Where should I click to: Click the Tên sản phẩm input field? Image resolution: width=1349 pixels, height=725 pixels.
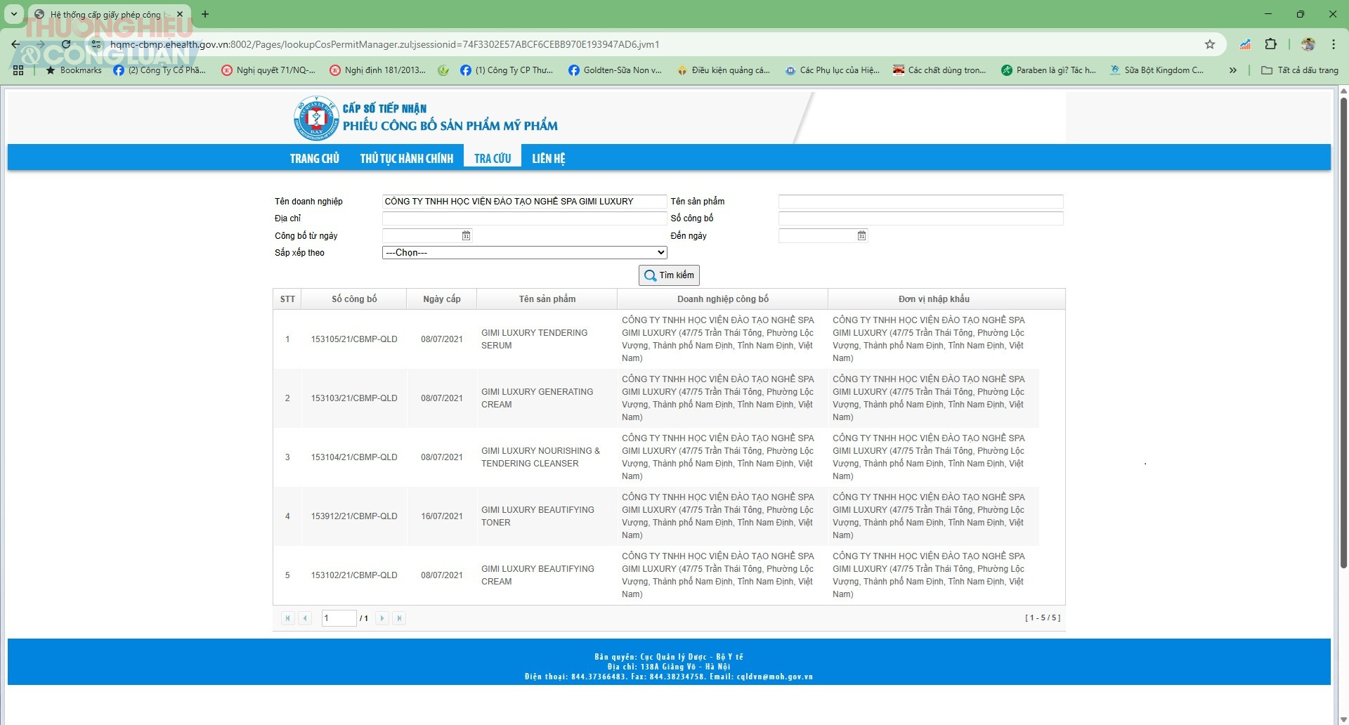pos(920,202)
